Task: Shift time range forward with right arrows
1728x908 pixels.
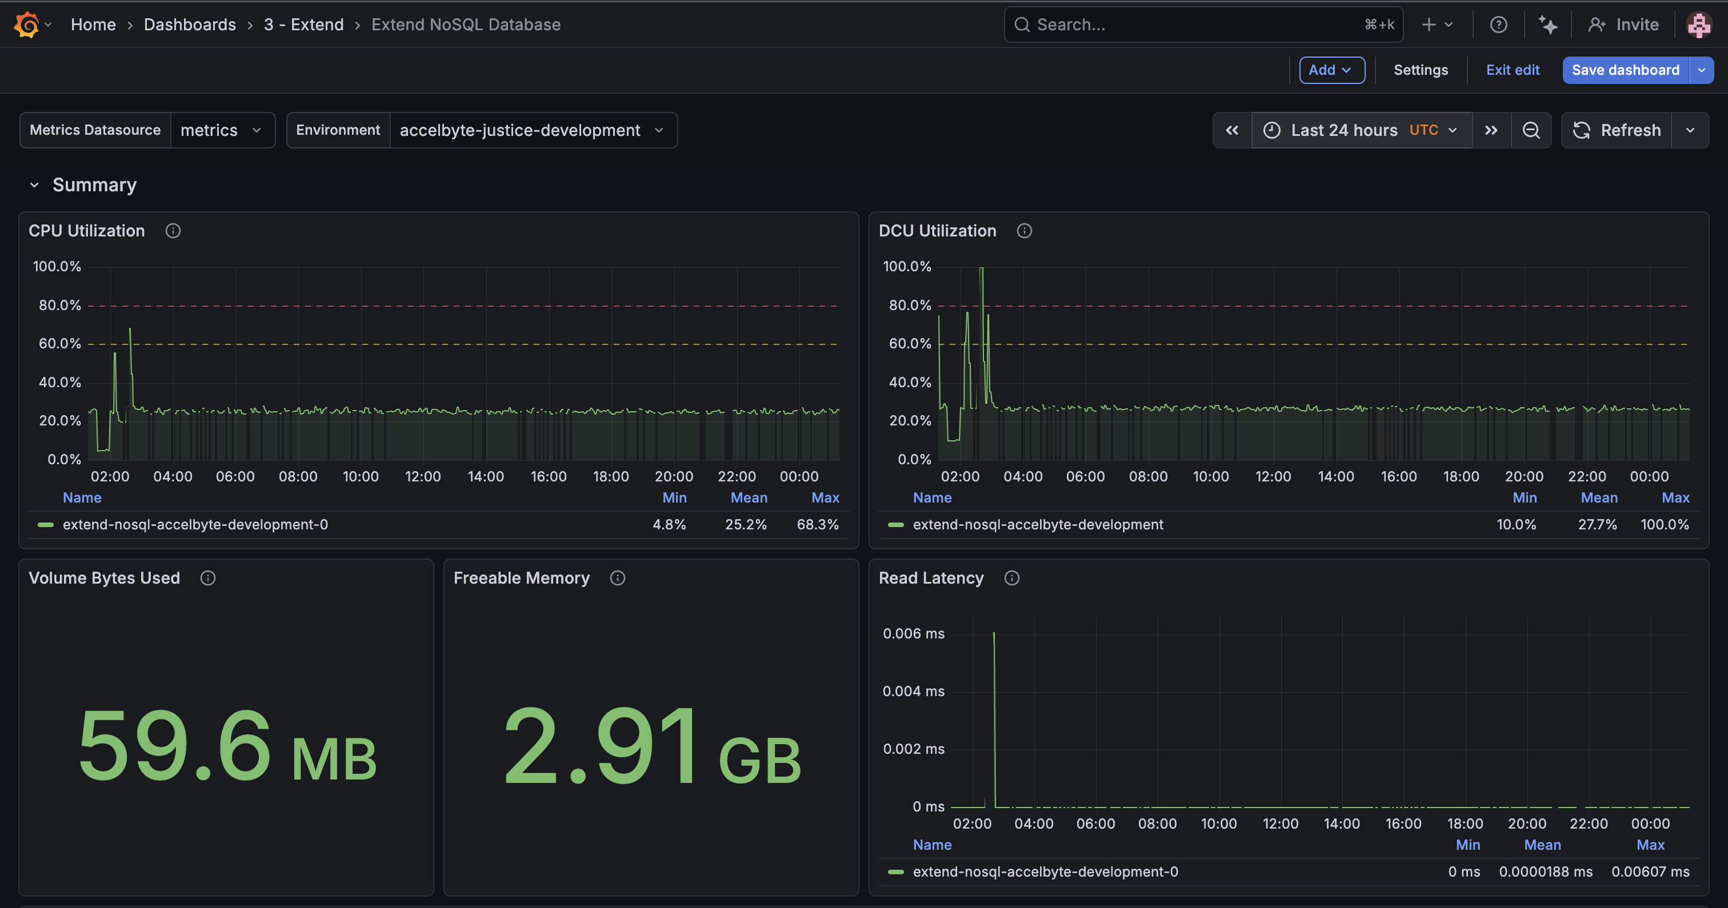Action: [1490, 130]
